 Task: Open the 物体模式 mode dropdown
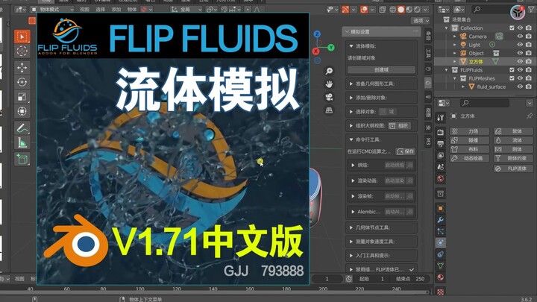[x=52, y=10]
